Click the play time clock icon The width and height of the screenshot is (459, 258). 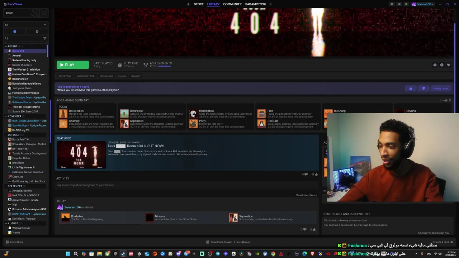point(120,65)
